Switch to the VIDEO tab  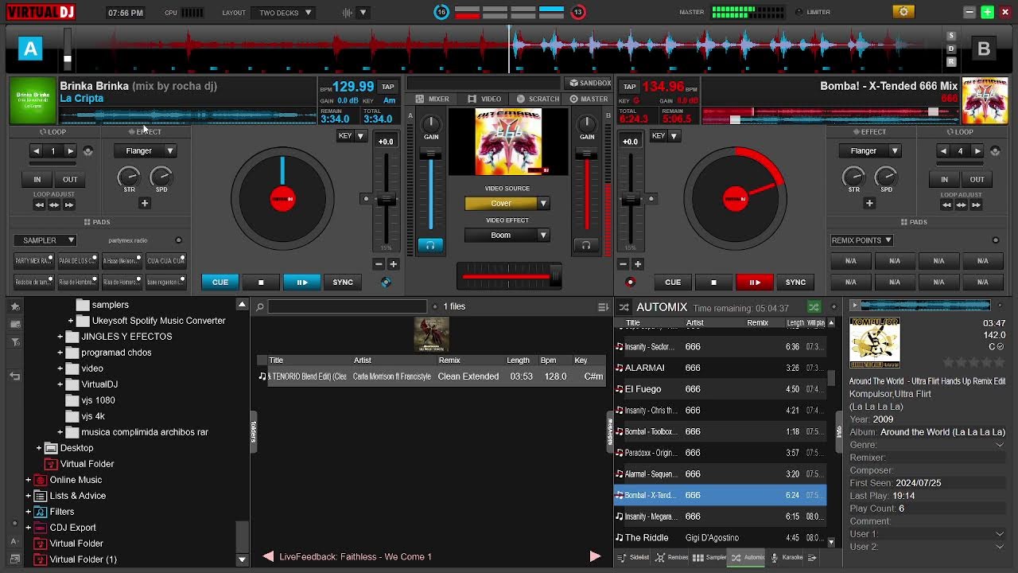[484, 99]
